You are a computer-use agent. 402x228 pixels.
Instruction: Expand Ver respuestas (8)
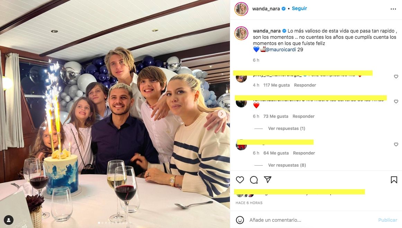pyautogui.click(x=287, y=165)
